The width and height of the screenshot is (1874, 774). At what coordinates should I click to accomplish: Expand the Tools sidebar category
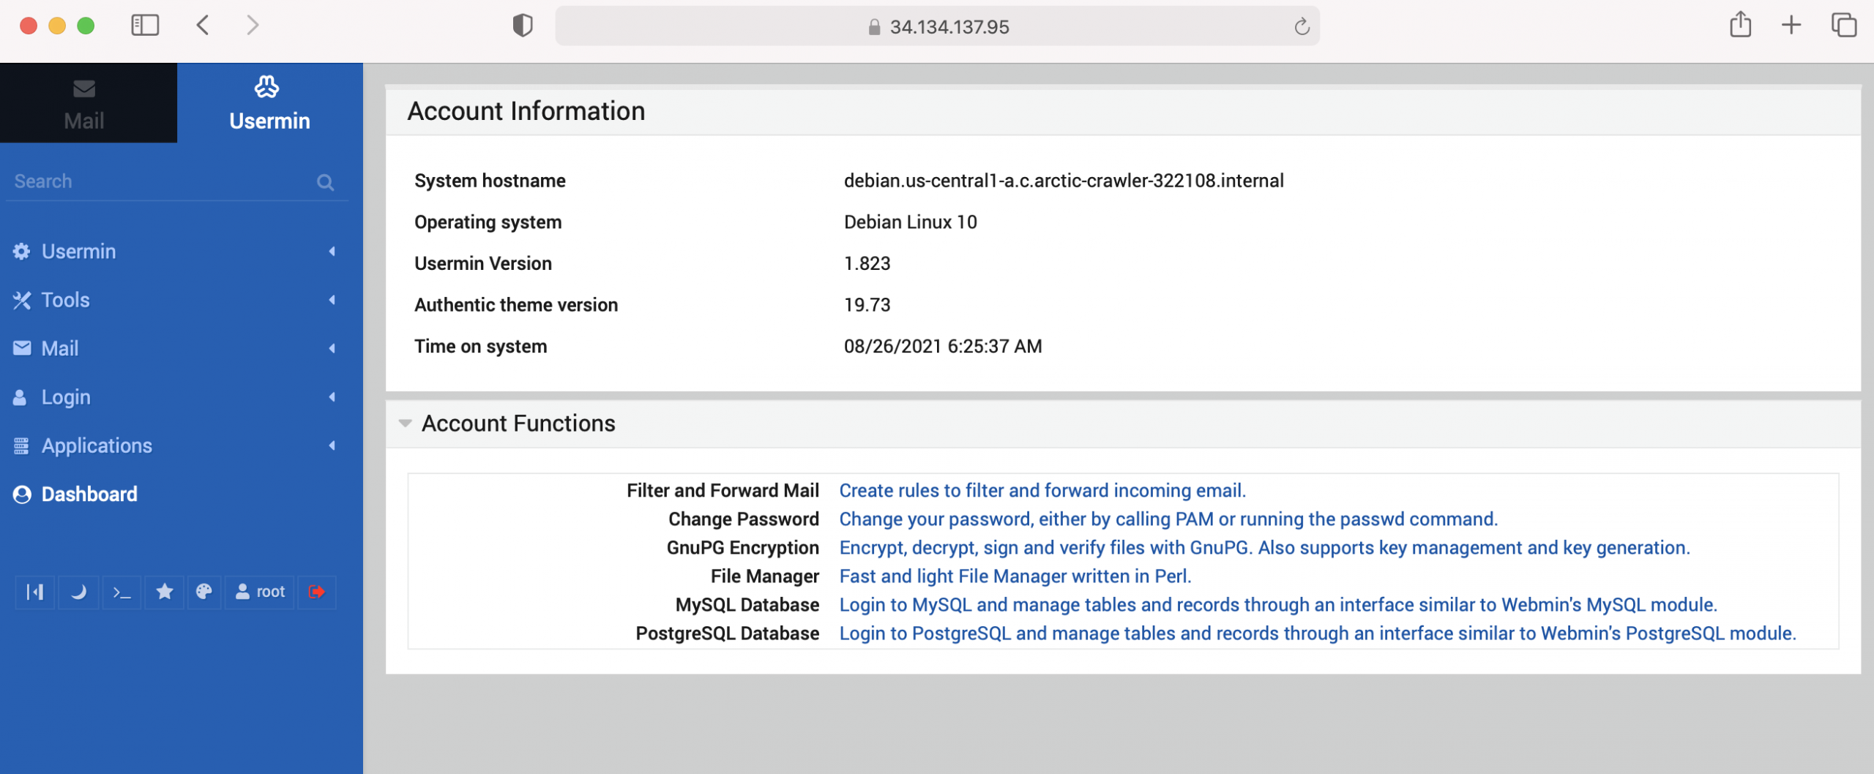tap(174, 300)
